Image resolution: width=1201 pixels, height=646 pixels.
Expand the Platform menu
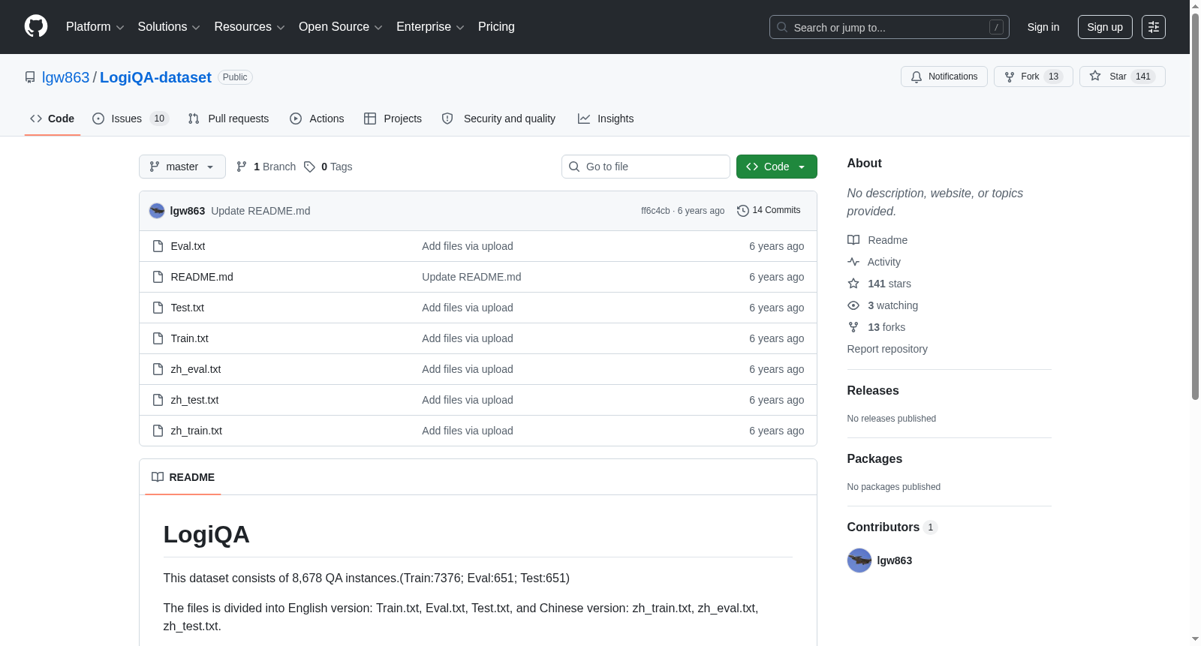(x=95, y=27)
